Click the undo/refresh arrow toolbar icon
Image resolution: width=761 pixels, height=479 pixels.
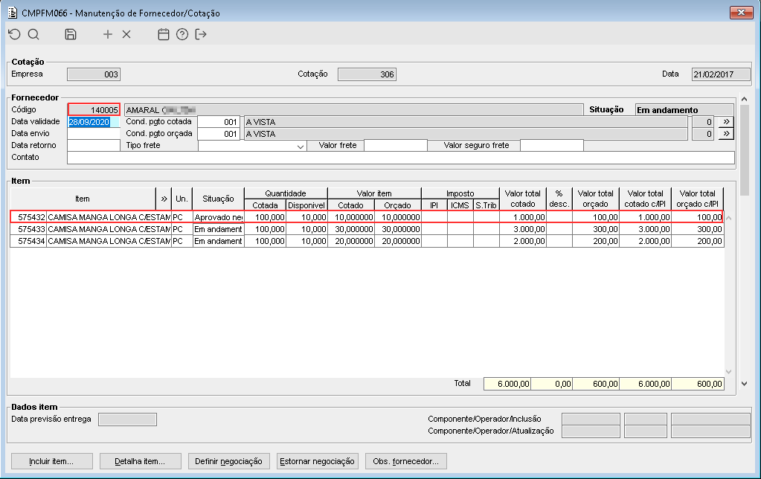point(15,34)
